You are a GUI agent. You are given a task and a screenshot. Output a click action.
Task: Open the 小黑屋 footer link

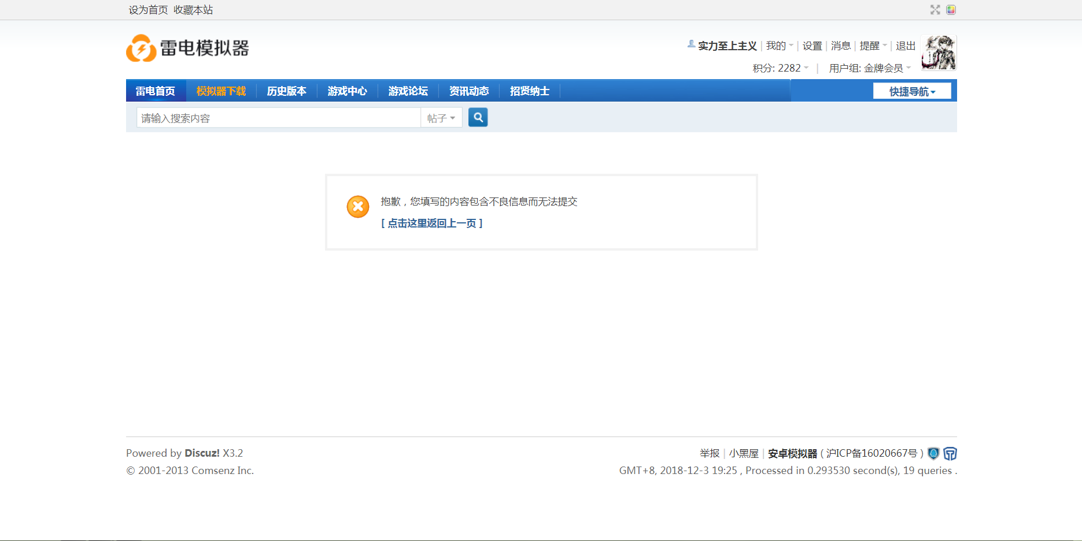(x=744, y=453)
